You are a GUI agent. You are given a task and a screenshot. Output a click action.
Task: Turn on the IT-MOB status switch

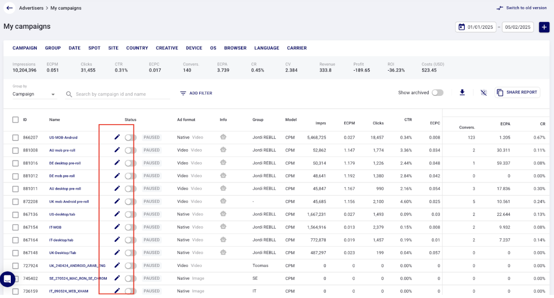131,227
